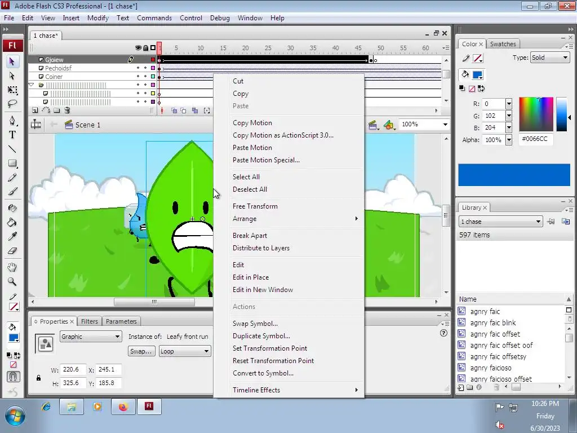Select the Lasso tool
Image resolution: width=577 pixels, height=433 pixels.
(12, 104)
